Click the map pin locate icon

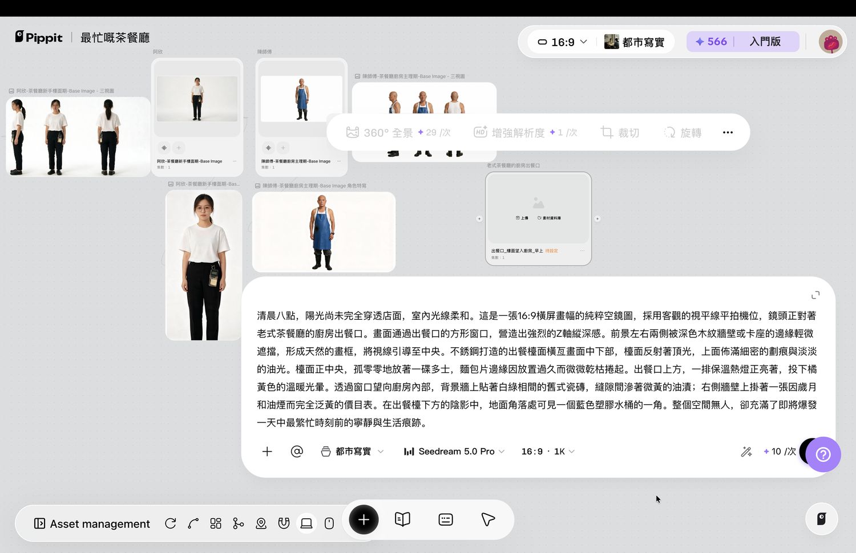pos(261,523)
